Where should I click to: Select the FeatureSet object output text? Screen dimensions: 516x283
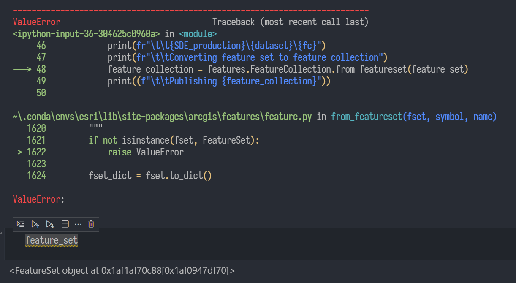pyautogui.click(x=122, y=270)
